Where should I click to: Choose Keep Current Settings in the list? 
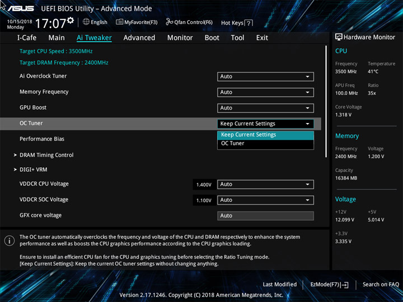(265, 135)
